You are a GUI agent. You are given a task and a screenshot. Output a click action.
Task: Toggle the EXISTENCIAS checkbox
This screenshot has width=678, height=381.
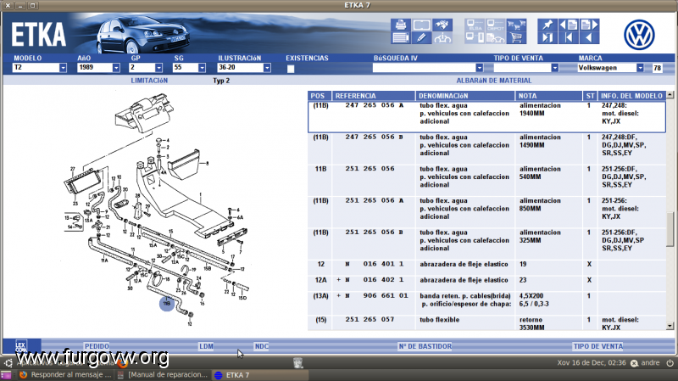point(291,69)
